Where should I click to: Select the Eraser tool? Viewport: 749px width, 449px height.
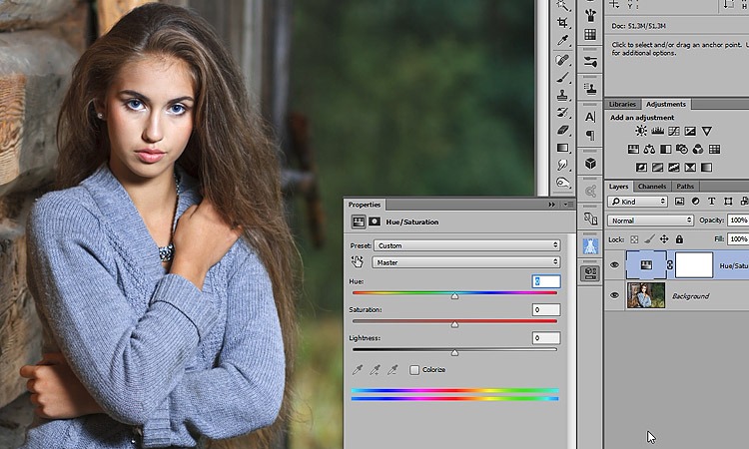(x=562, y=130)
